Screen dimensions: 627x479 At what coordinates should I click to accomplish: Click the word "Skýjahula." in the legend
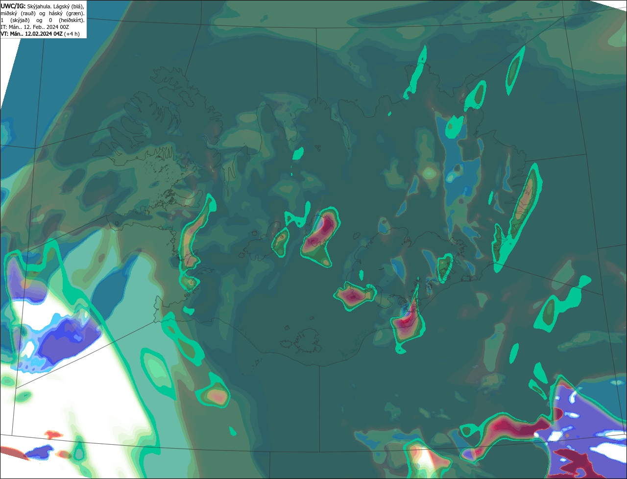[x=39, y=6]
